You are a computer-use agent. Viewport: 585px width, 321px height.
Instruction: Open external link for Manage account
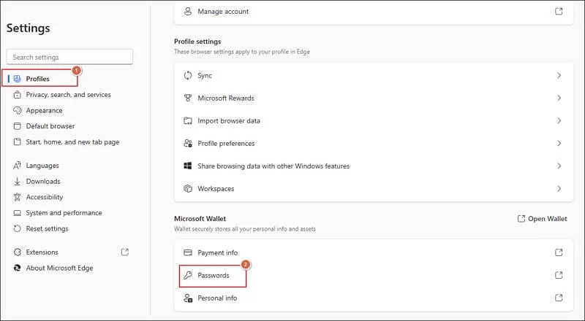click(x=559, y=11)
